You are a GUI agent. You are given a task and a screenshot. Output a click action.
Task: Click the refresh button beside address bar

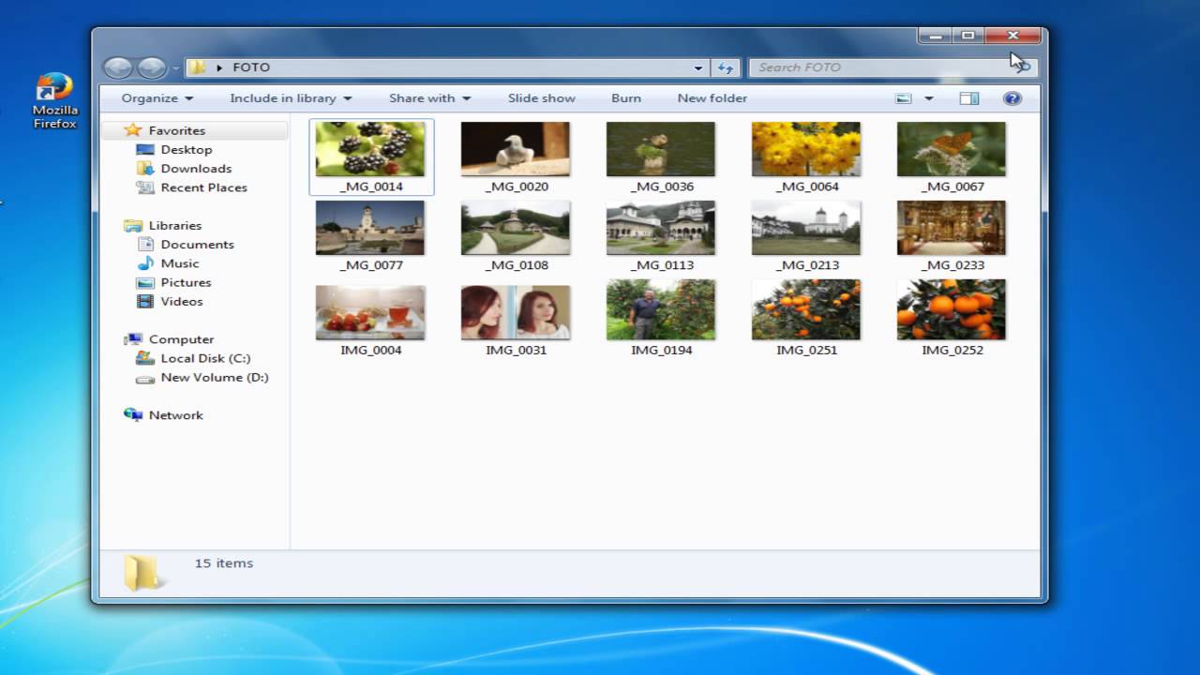tap(725, 67)
